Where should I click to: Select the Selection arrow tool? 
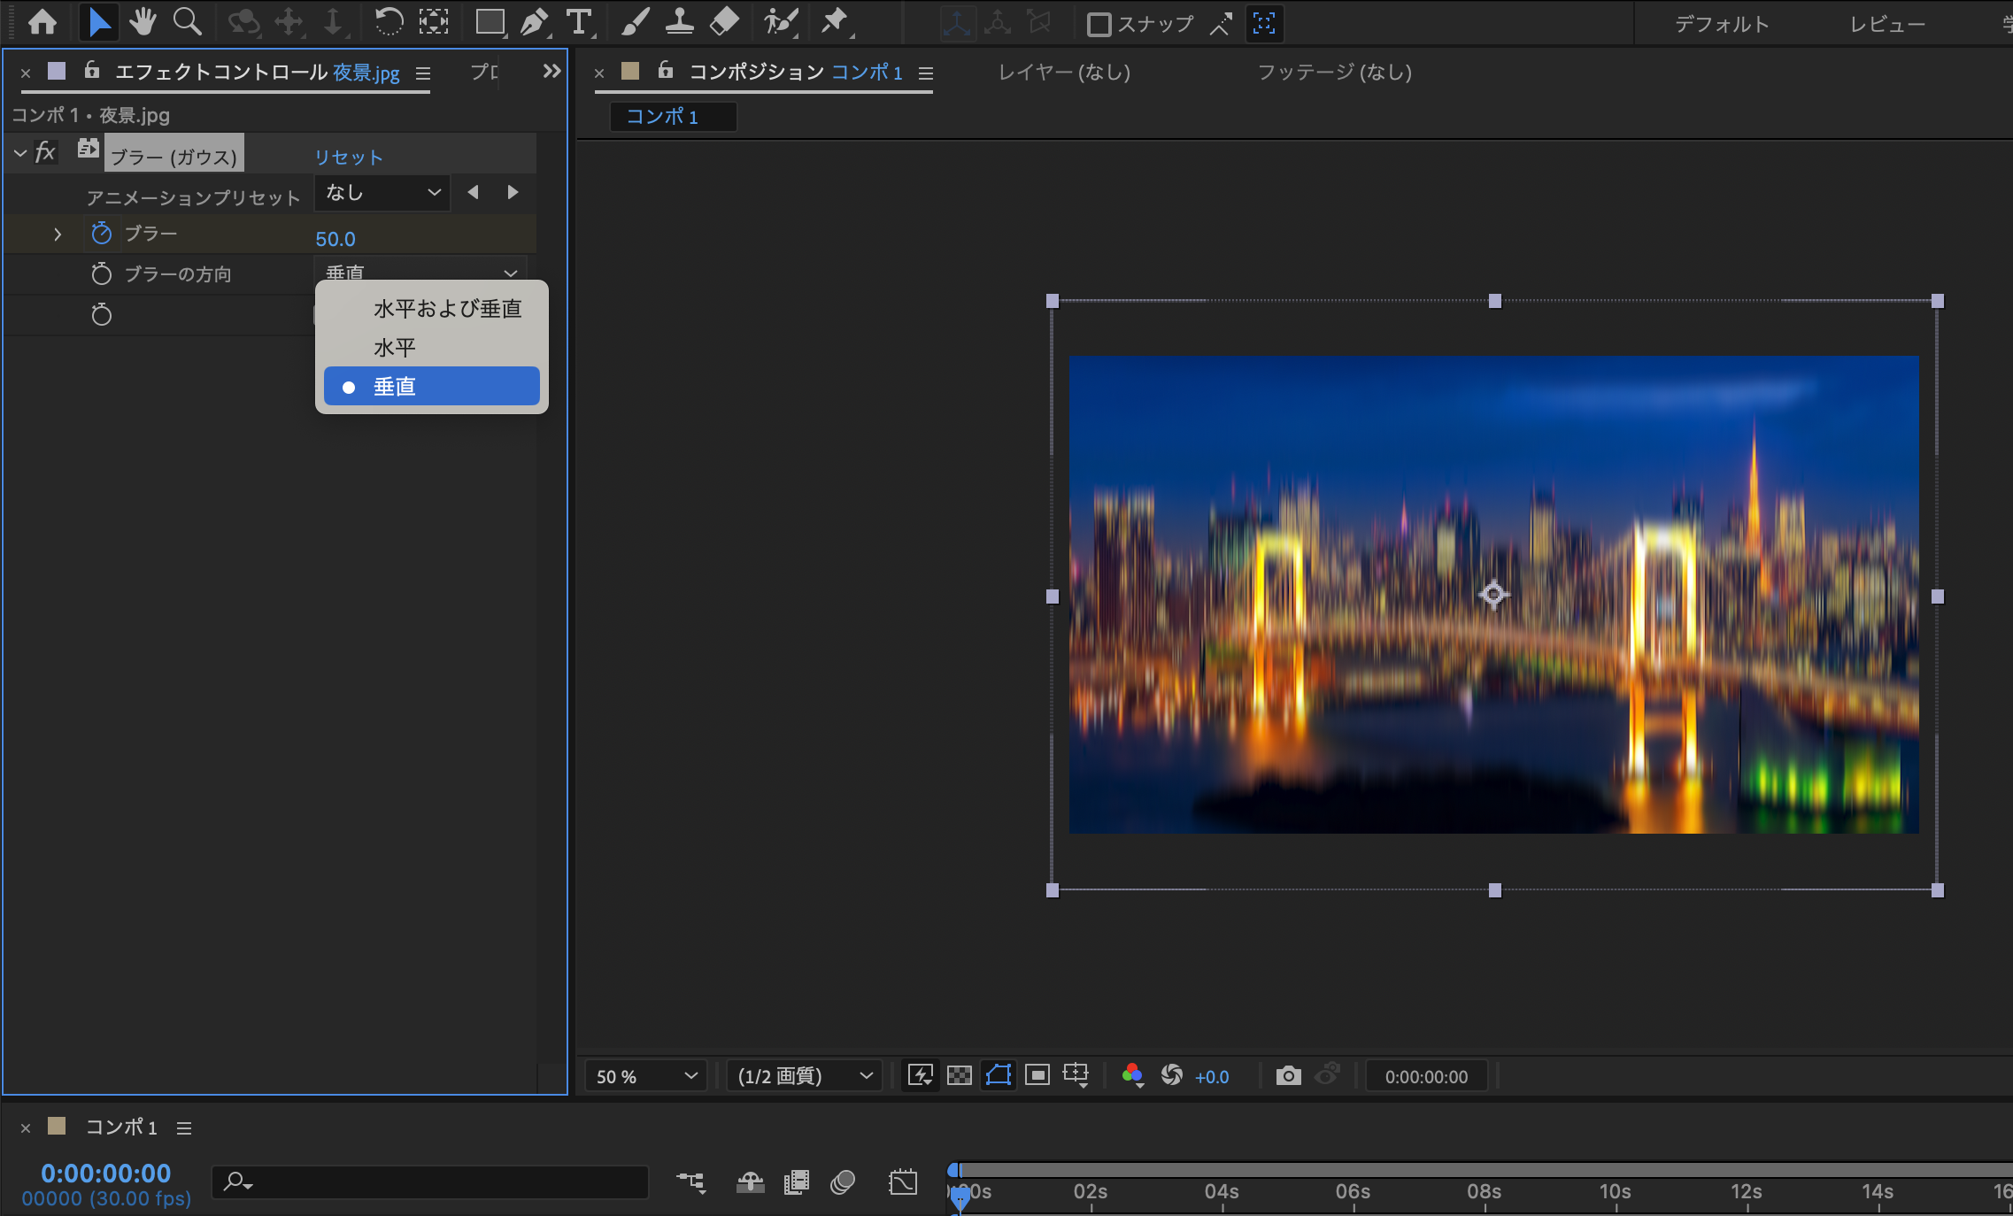98,22
